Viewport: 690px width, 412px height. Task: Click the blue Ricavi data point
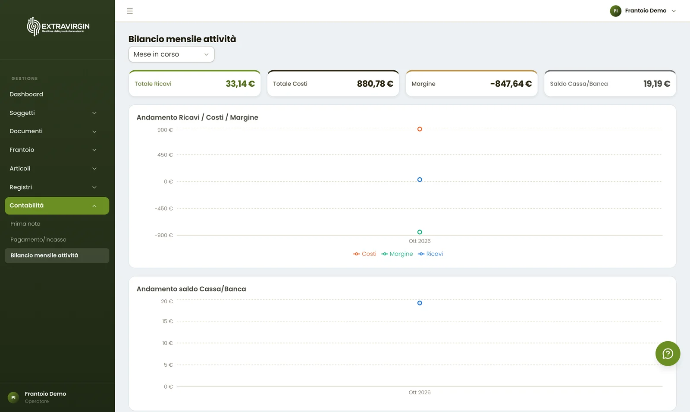[420, 179]
